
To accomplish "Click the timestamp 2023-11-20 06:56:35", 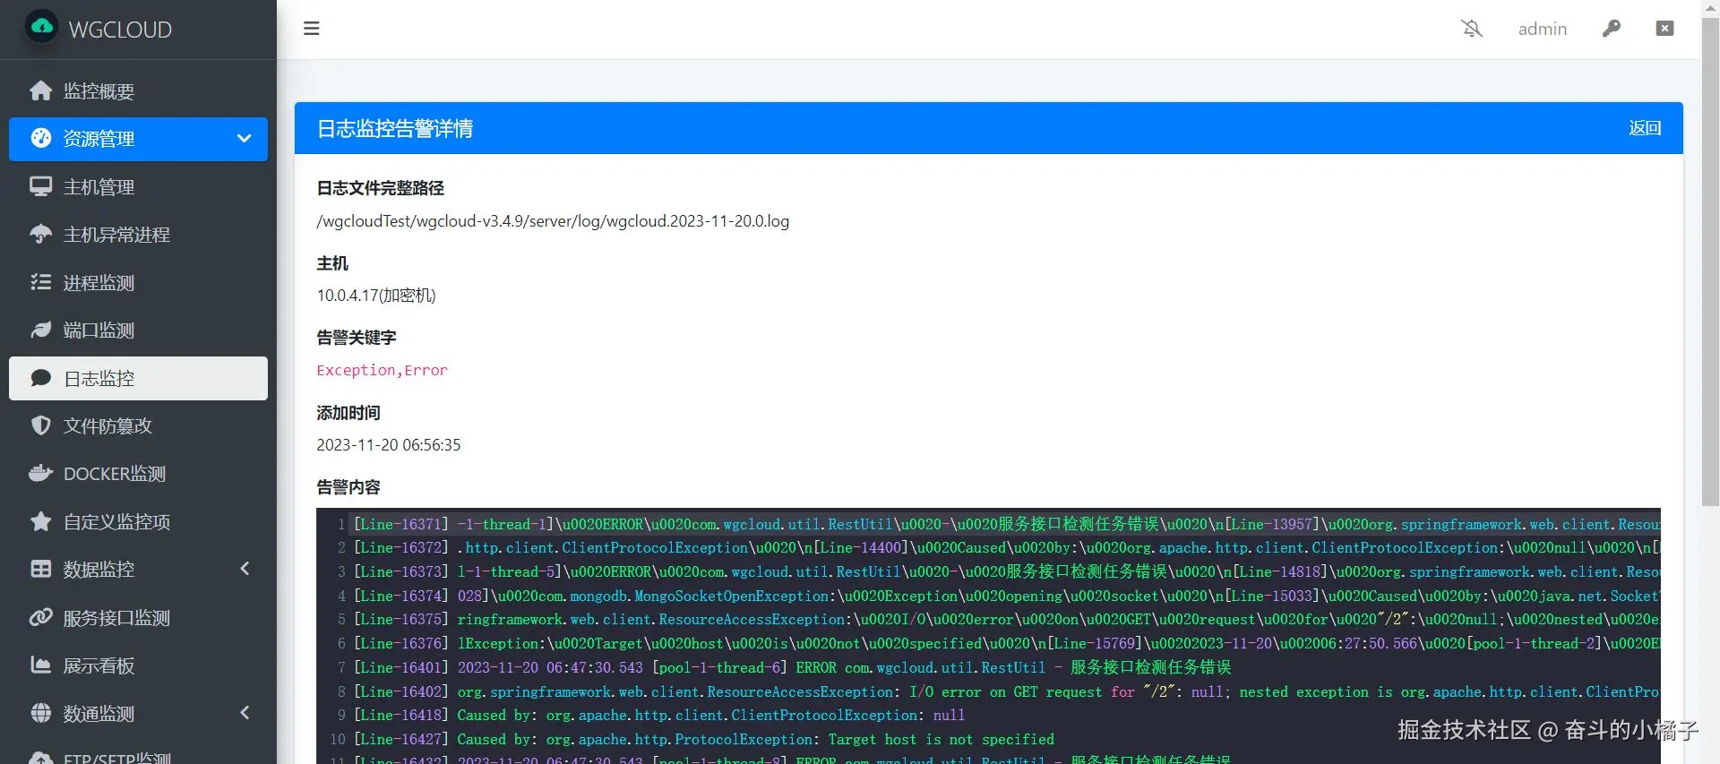I will [x=389, y=445].
